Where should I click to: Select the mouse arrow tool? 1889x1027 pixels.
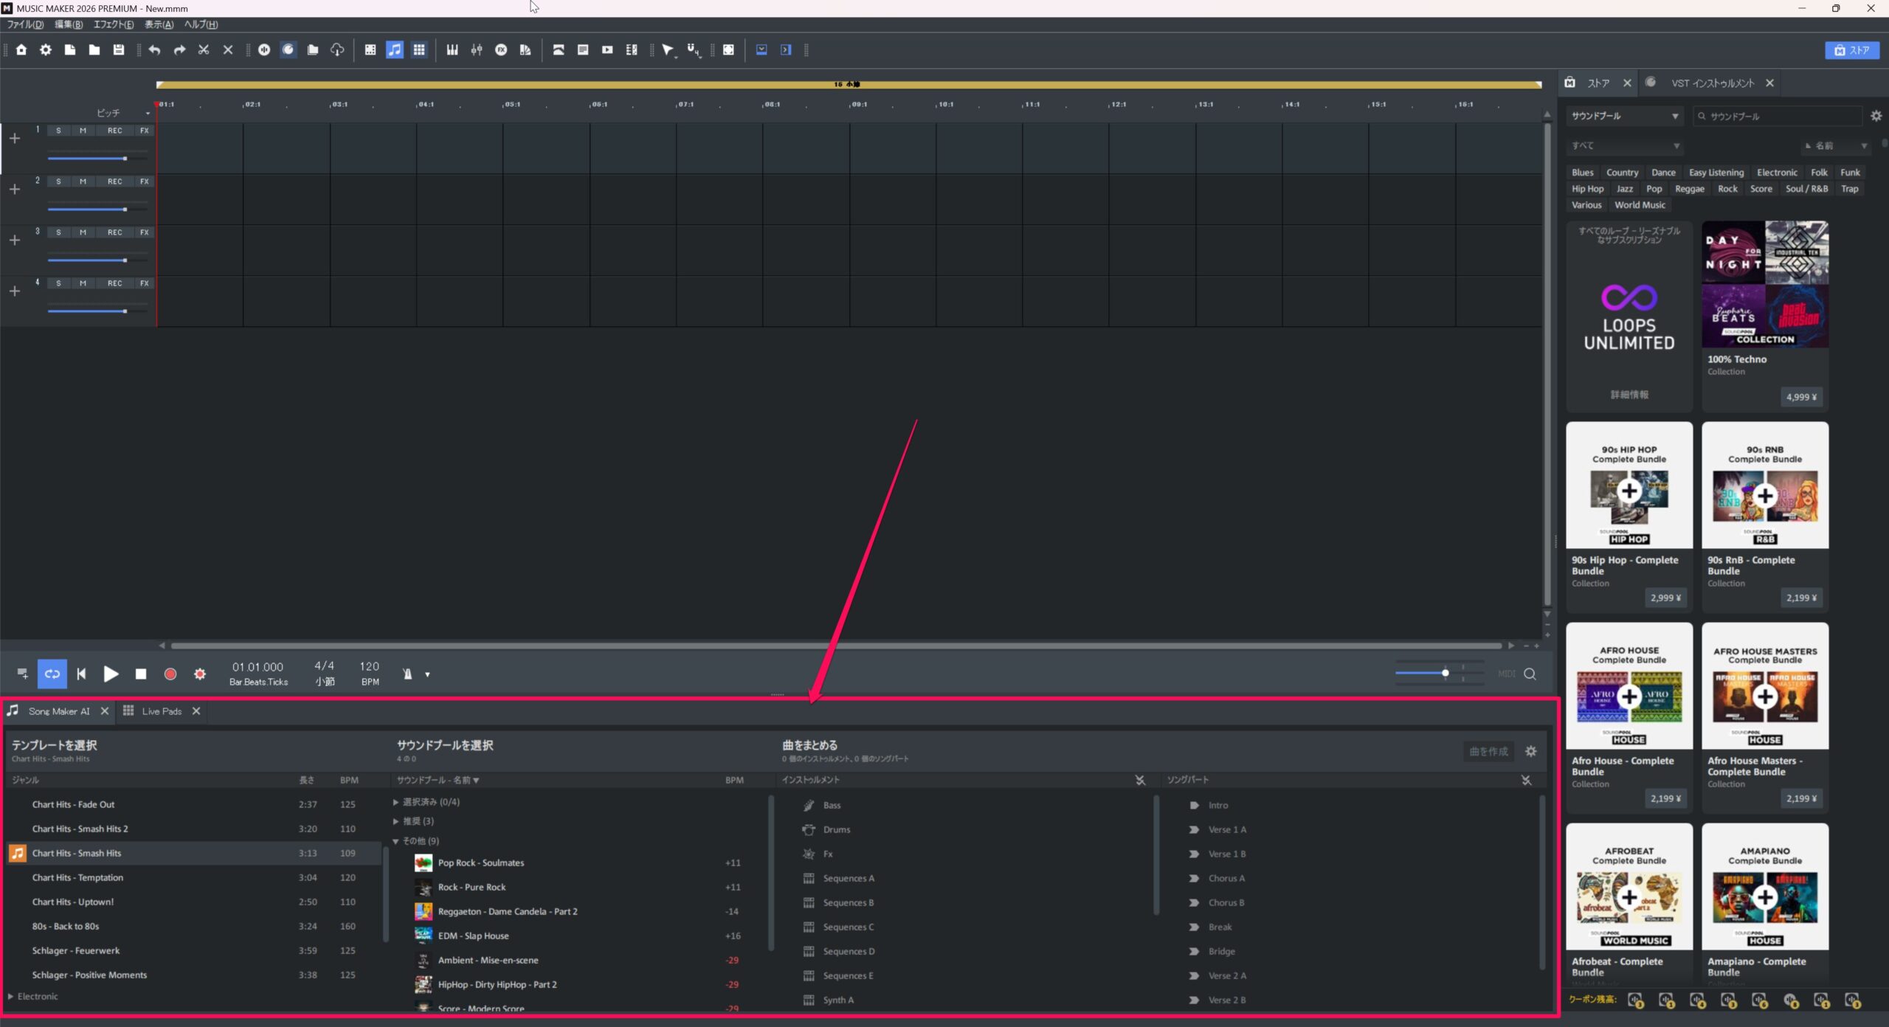click(668, 49)
